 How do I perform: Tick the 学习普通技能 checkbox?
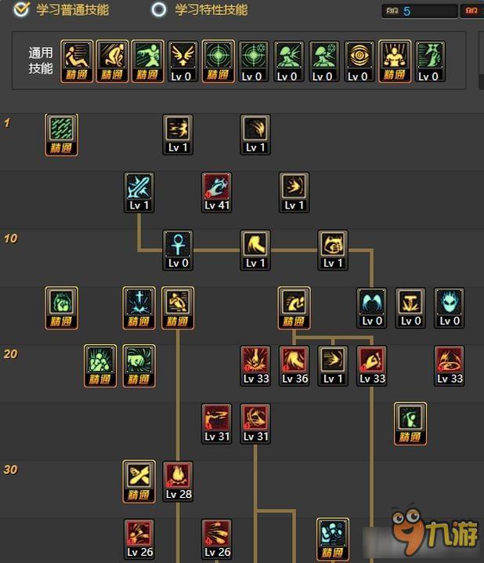tap(21, 9)
